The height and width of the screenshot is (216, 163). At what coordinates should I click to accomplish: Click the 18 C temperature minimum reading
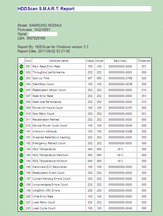120,161
